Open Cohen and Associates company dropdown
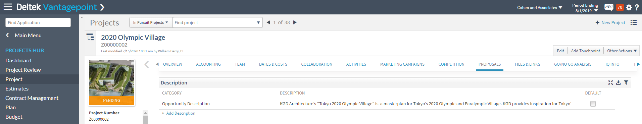The width and height of the screenshot is (642, 124). coord(540,7)
